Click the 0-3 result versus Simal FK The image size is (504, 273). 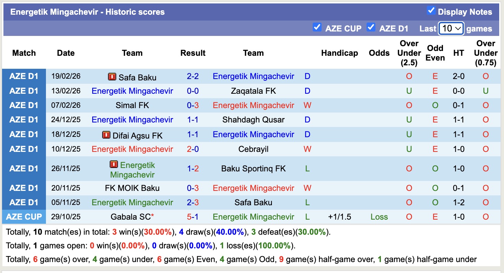coord(193,105)
